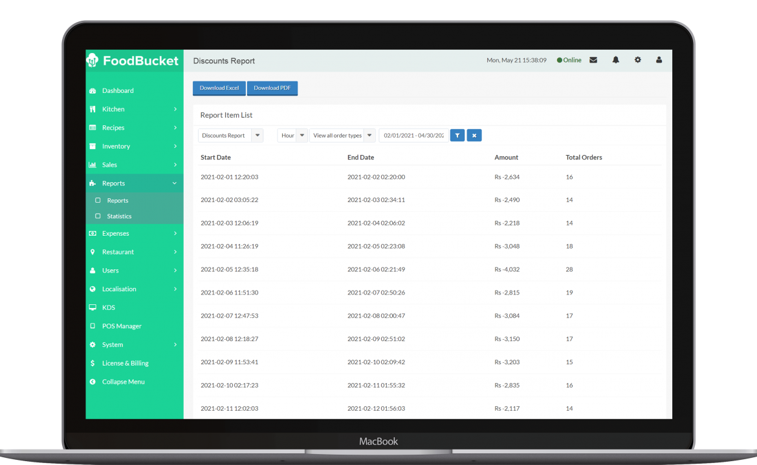This screenshot has width=757, height=465.
Task: Open the View all order types dropdown
Action: point(343,136)
